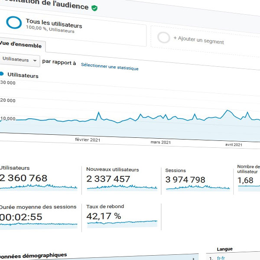Image resolution: width=260 pixels, height=260 pixels.
Task: Click the green verified shield icon
Action: (94, 8)
